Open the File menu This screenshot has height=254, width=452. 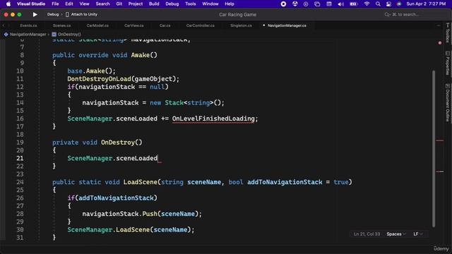tap(55, 4)
